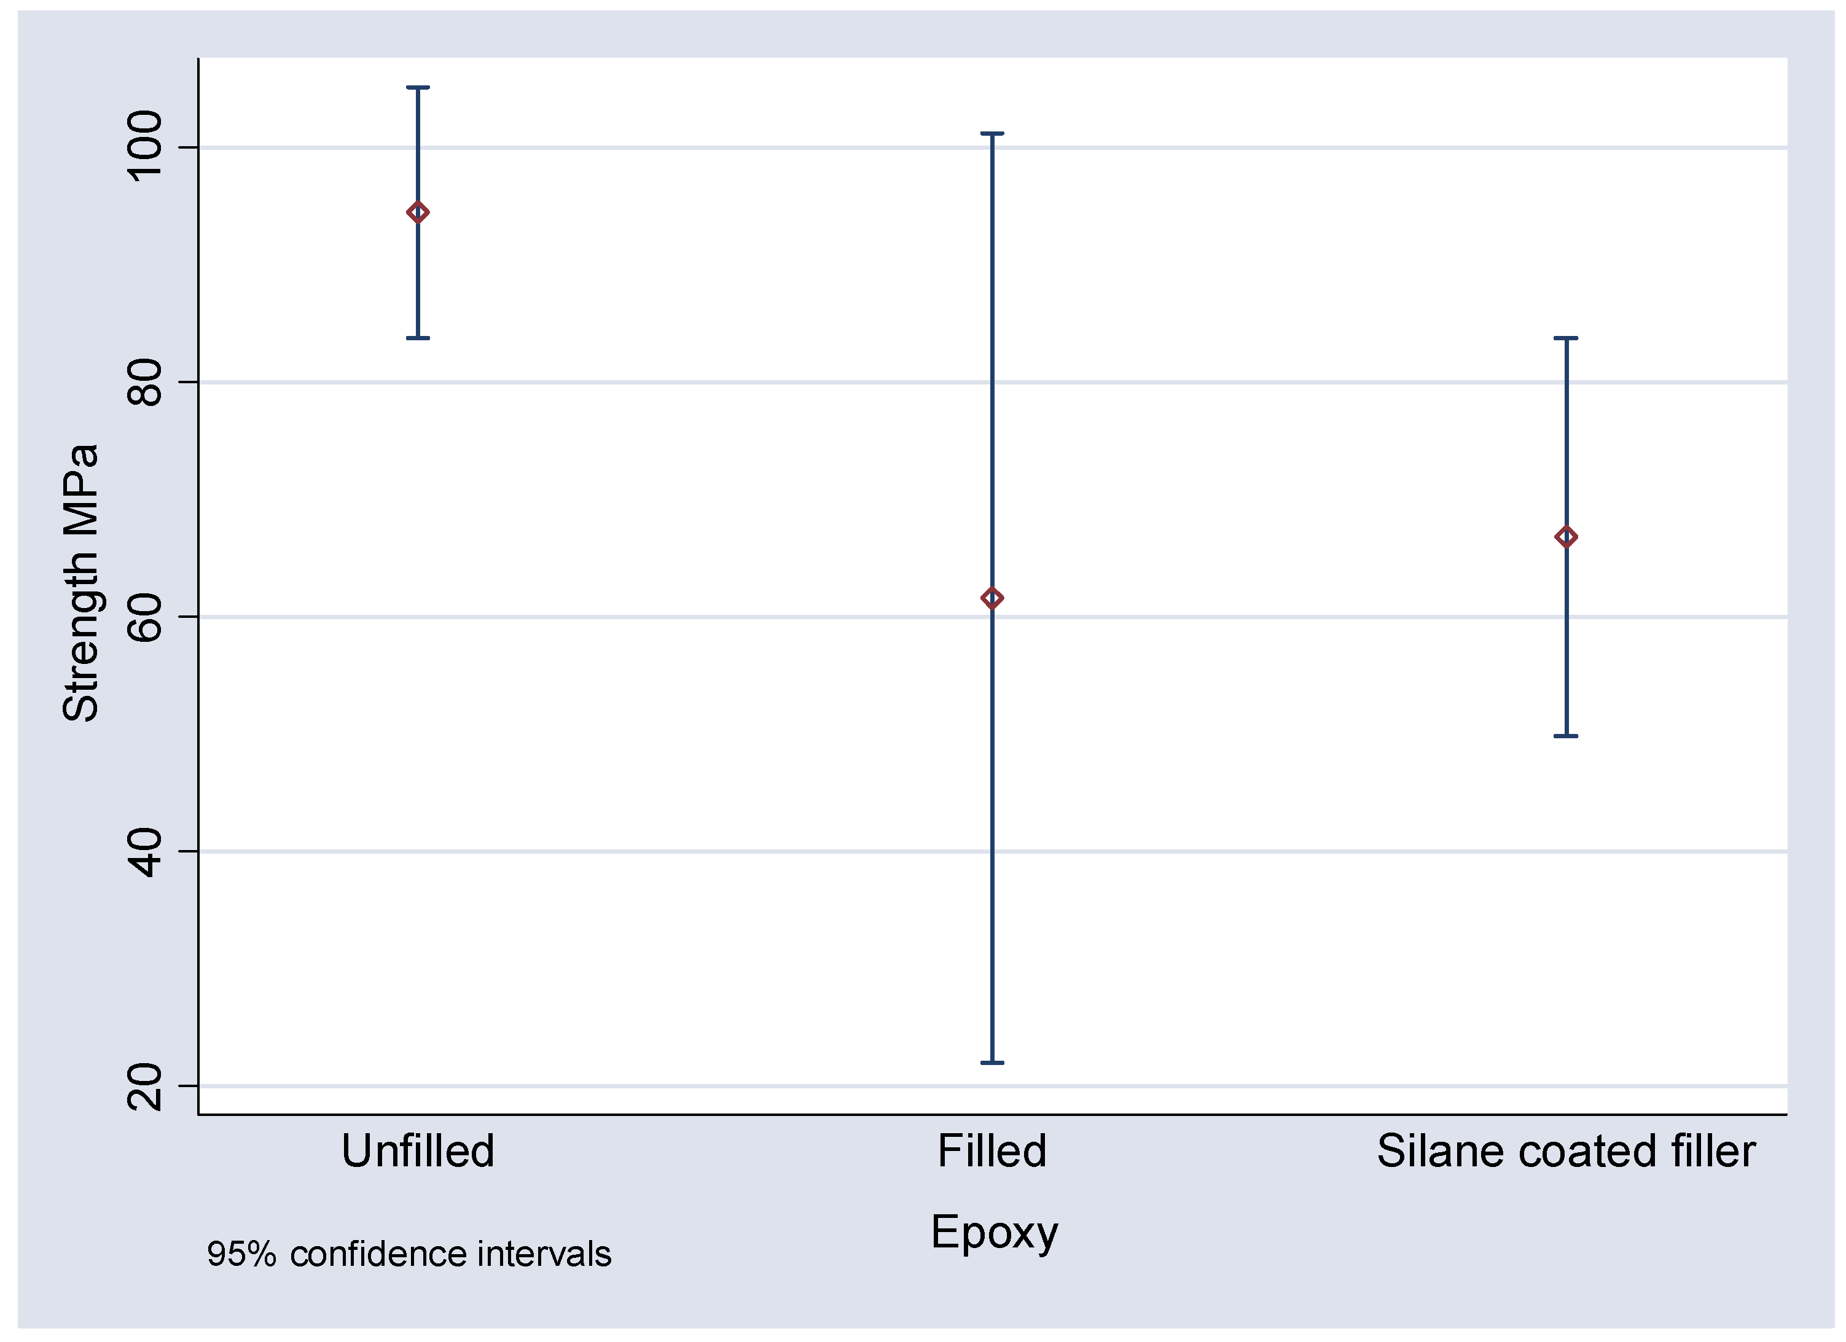Viewport: 1846px width, 1342px height.
Task: Click the 80 tick label on y-axis
Action: click(x=146, y=381)
